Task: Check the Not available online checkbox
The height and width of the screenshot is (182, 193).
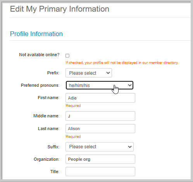Action: click(x=67, y=56)
